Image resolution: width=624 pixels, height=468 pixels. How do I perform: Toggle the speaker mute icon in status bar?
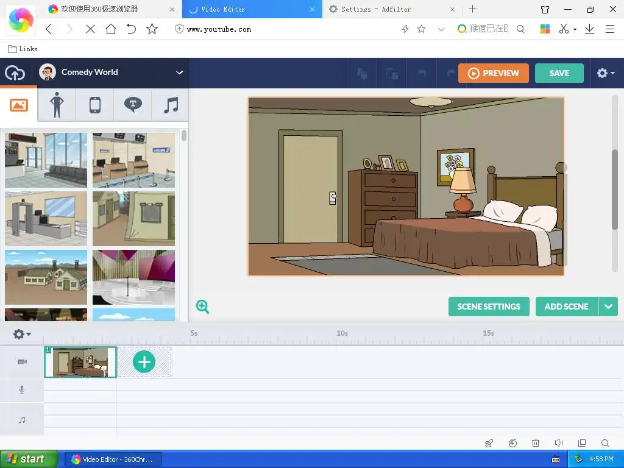(559, 443)
